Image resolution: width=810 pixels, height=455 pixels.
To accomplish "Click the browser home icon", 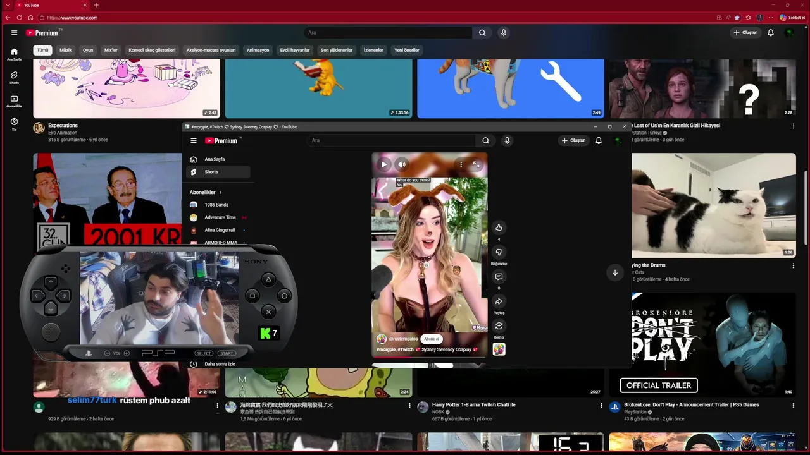I will coord(30,18).
